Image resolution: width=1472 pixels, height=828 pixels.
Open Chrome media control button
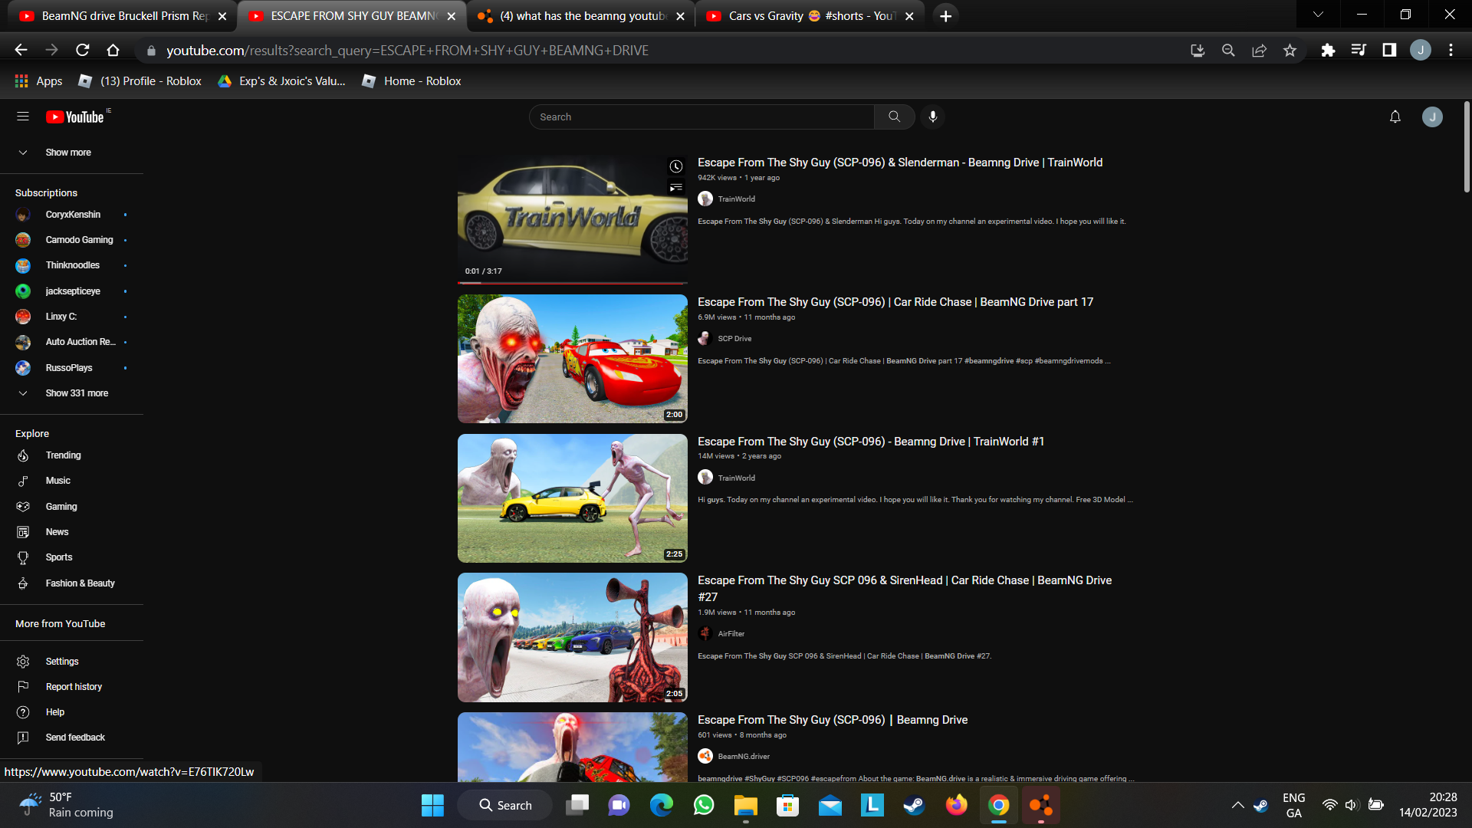(x=1359, y=50)
